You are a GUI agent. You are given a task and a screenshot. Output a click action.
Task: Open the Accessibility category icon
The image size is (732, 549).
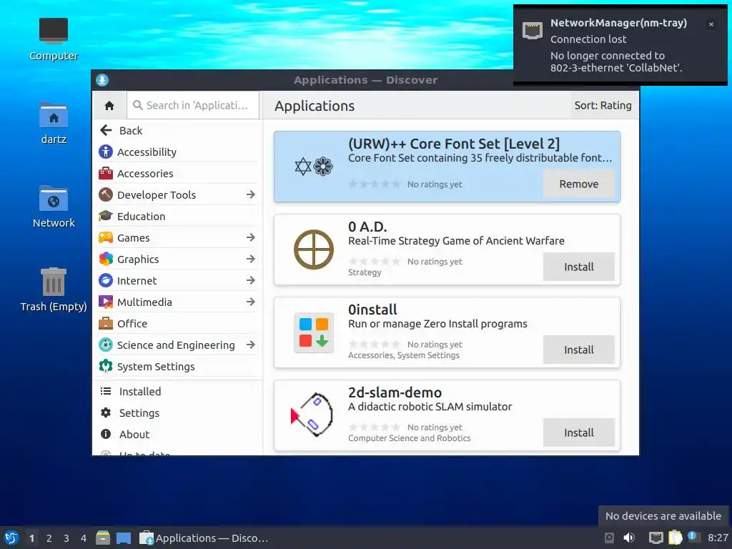106,152
